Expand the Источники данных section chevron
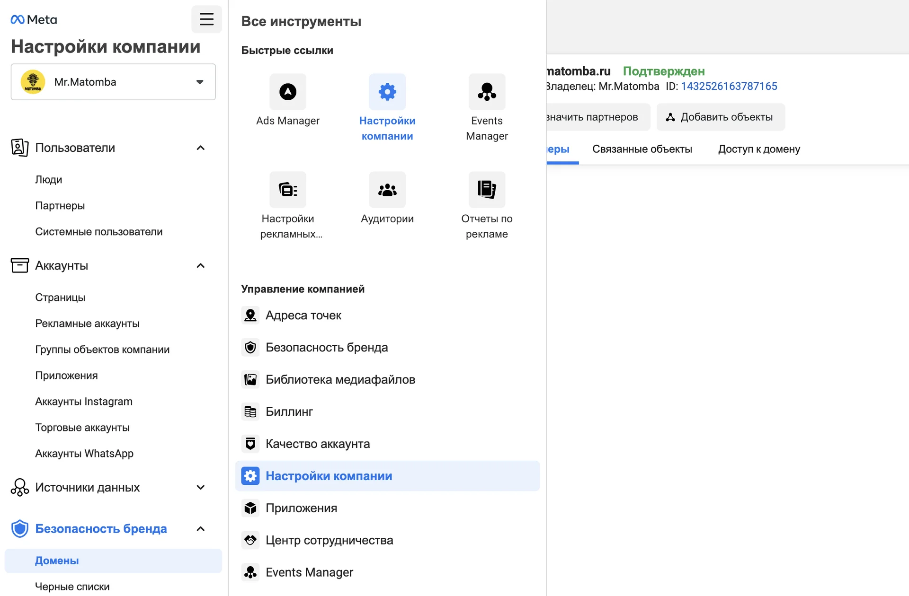 [200, 487]
